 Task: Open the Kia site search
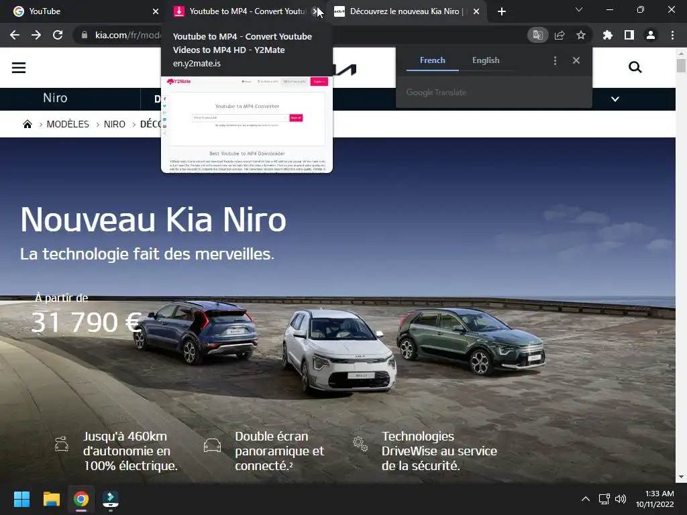[x=635, y=67]
